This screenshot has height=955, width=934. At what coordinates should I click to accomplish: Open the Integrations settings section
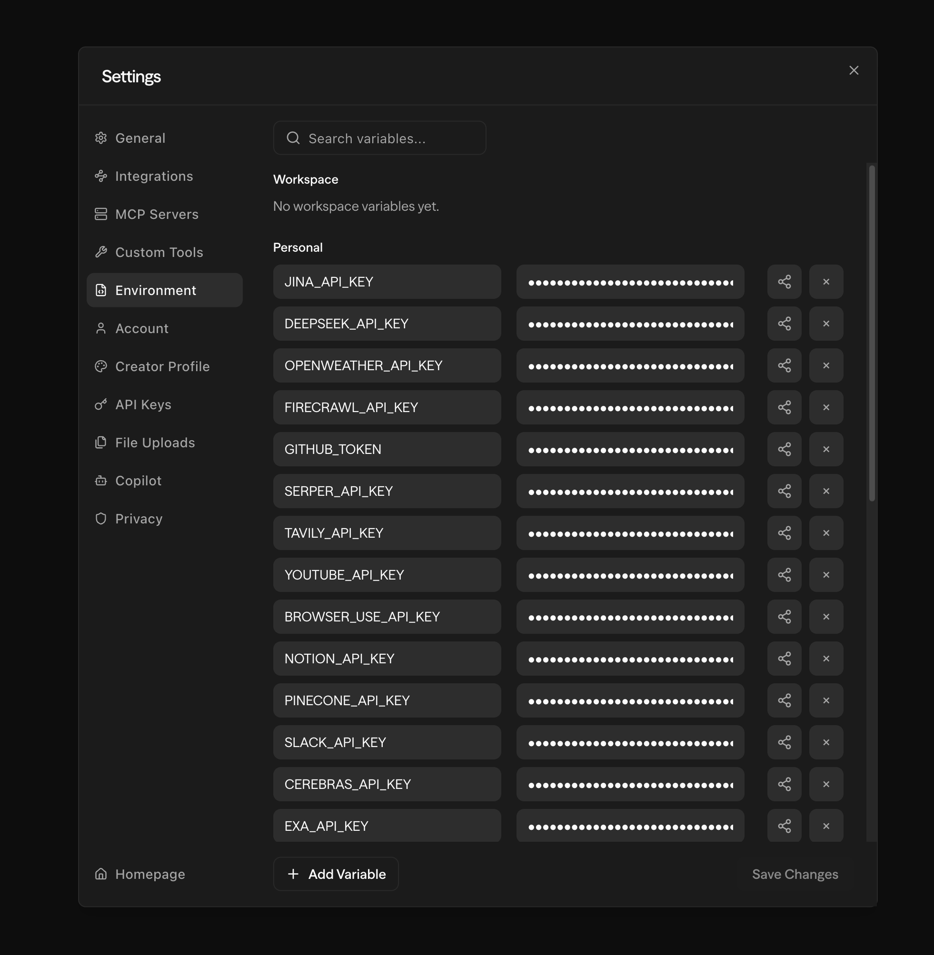[154, 176]
